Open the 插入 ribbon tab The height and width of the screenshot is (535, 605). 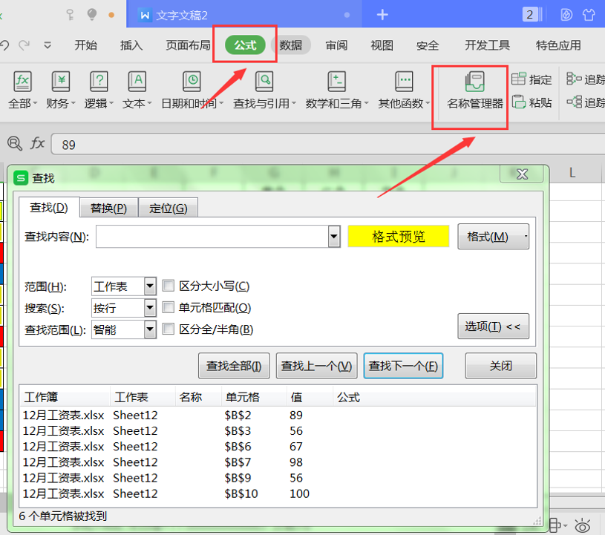pyautogui.click(x=131, y=45)
